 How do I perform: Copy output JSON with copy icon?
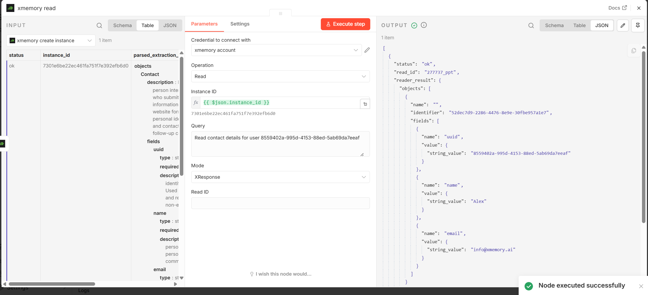(634, 50)
